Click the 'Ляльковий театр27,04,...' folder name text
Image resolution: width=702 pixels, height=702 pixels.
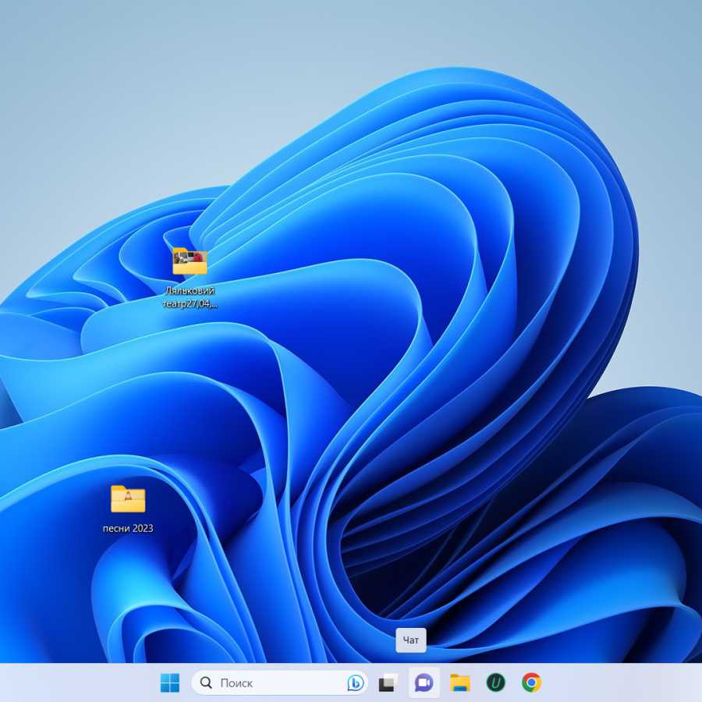[x=190, y=297]
